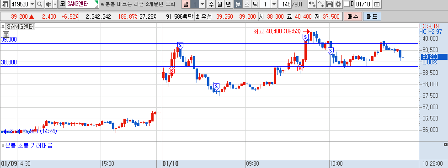Open the daily interval dropdown arrow after 일 1
Screen dimensions: 448x168
tap(203, 4)
